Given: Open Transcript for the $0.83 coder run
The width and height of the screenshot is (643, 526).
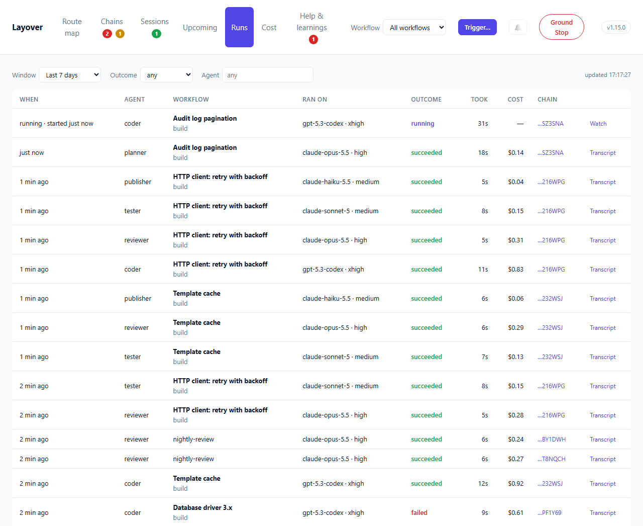Looking at the screenshot, I should (603, 269).
